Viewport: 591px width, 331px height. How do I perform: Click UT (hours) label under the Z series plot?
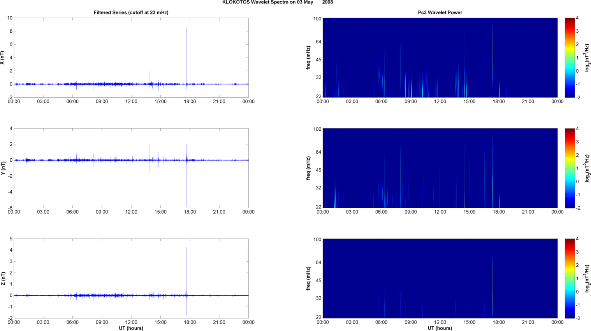coord(131,328)
